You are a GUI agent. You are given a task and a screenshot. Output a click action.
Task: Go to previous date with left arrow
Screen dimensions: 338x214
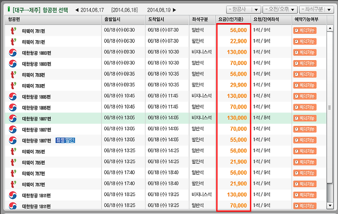click(x=77, y=10)
